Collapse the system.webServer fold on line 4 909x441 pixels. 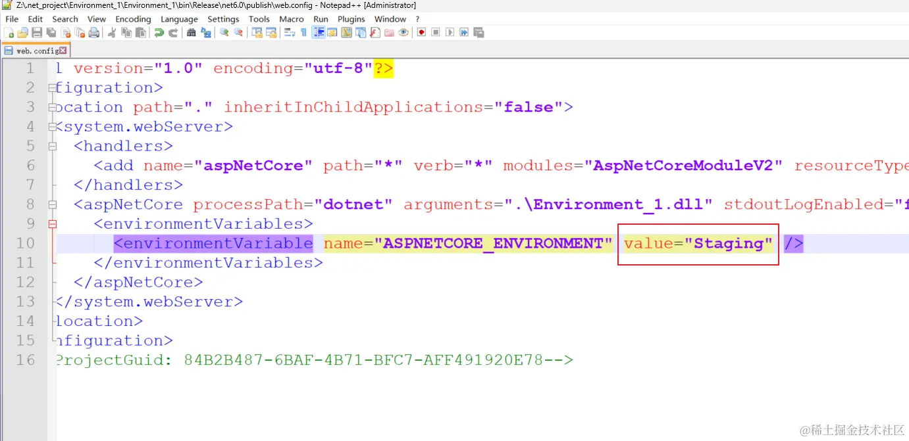[52, 126]
